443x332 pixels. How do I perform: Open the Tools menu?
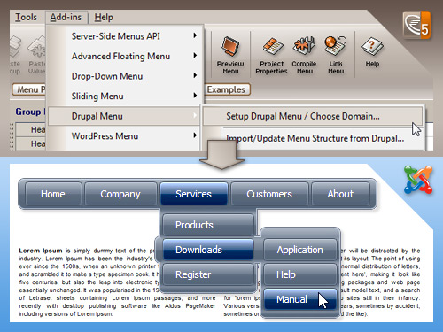coord(26,17)
